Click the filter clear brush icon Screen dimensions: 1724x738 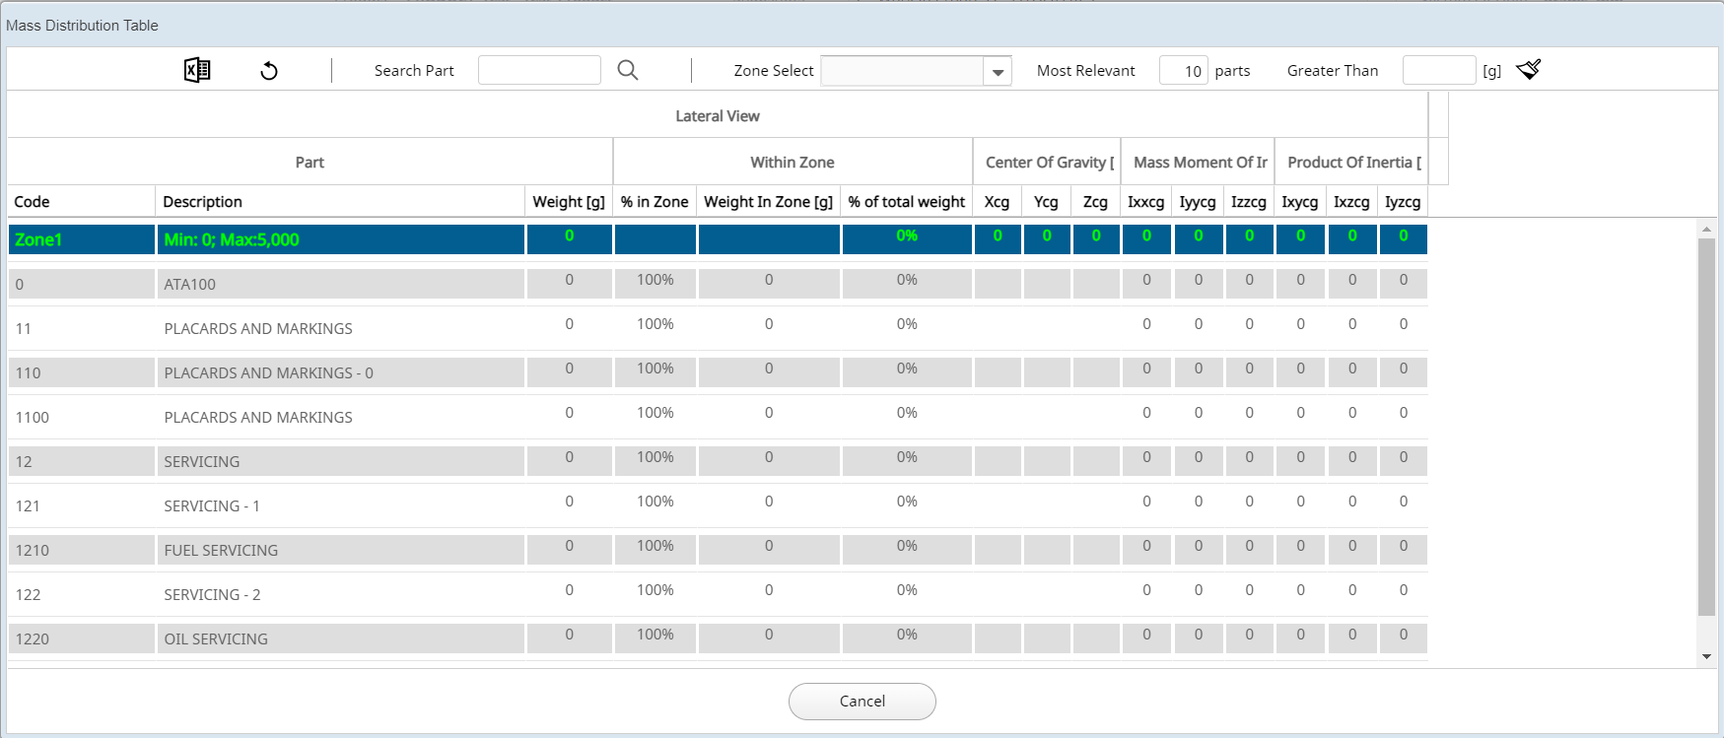point(1529,69)
